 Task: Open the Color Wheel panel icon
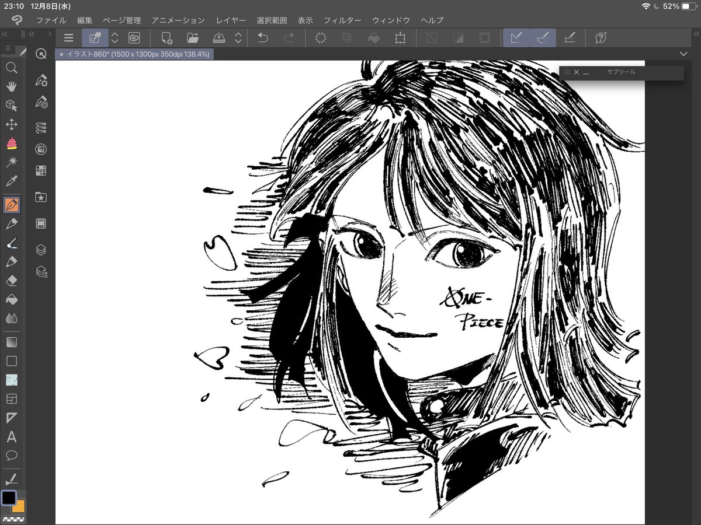41,149
